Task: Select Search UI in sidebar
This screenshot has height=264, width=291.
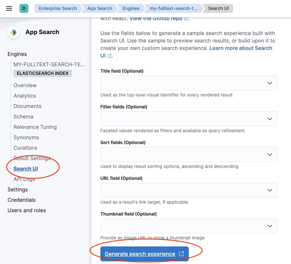Action: 26,169
